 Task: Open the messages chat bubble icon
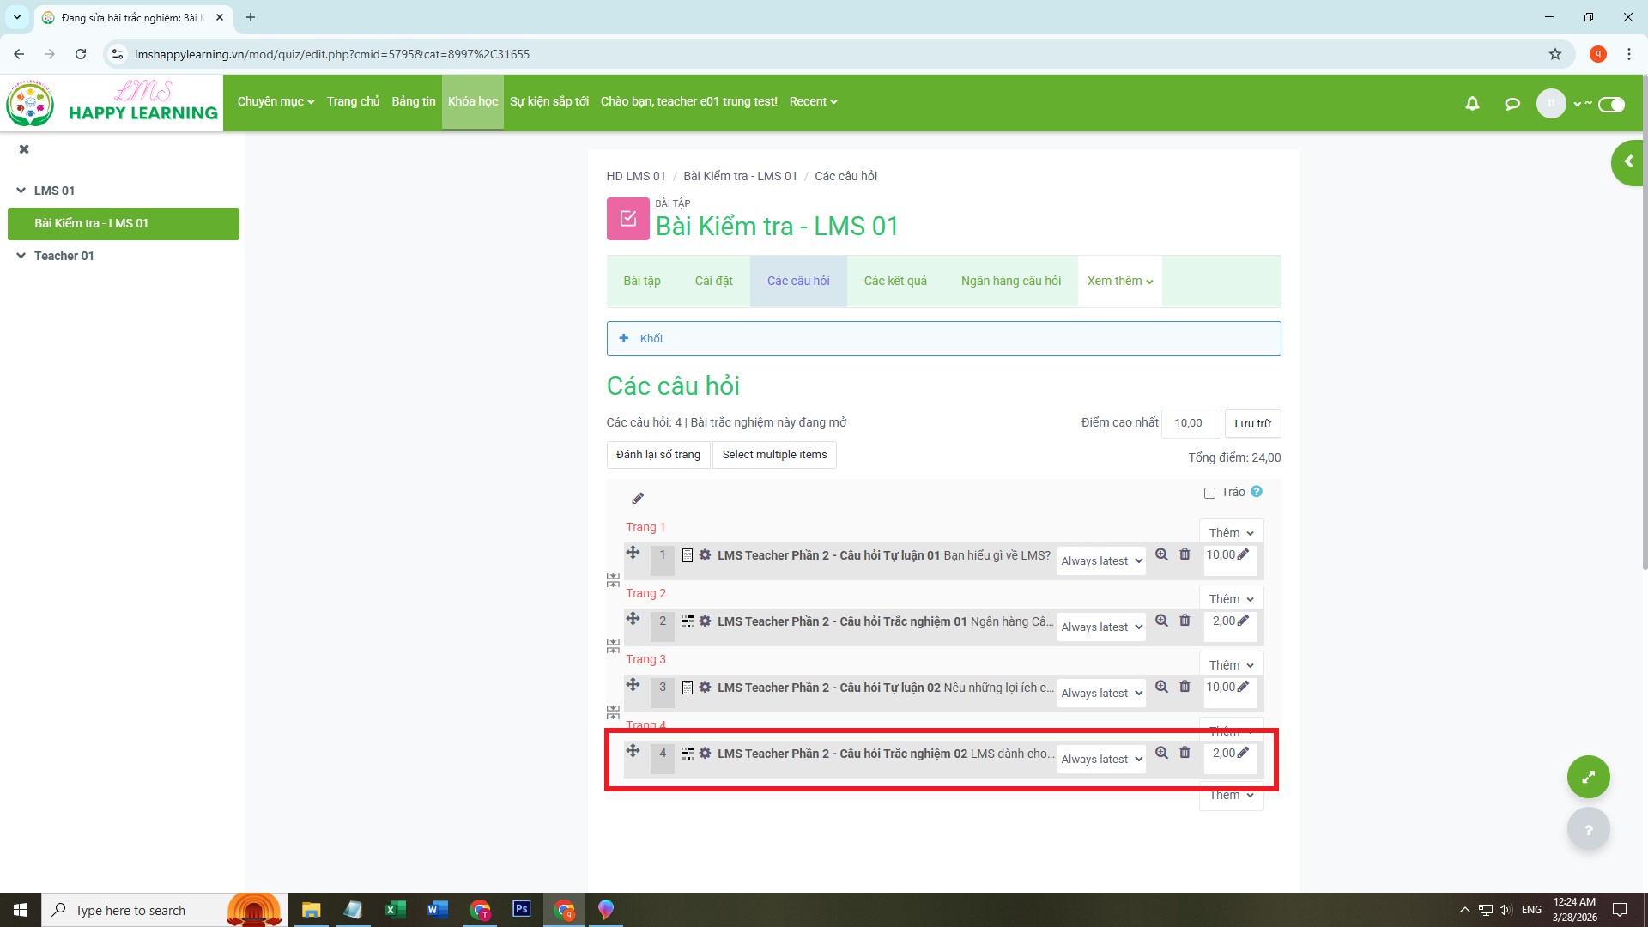coord(1512,104)
